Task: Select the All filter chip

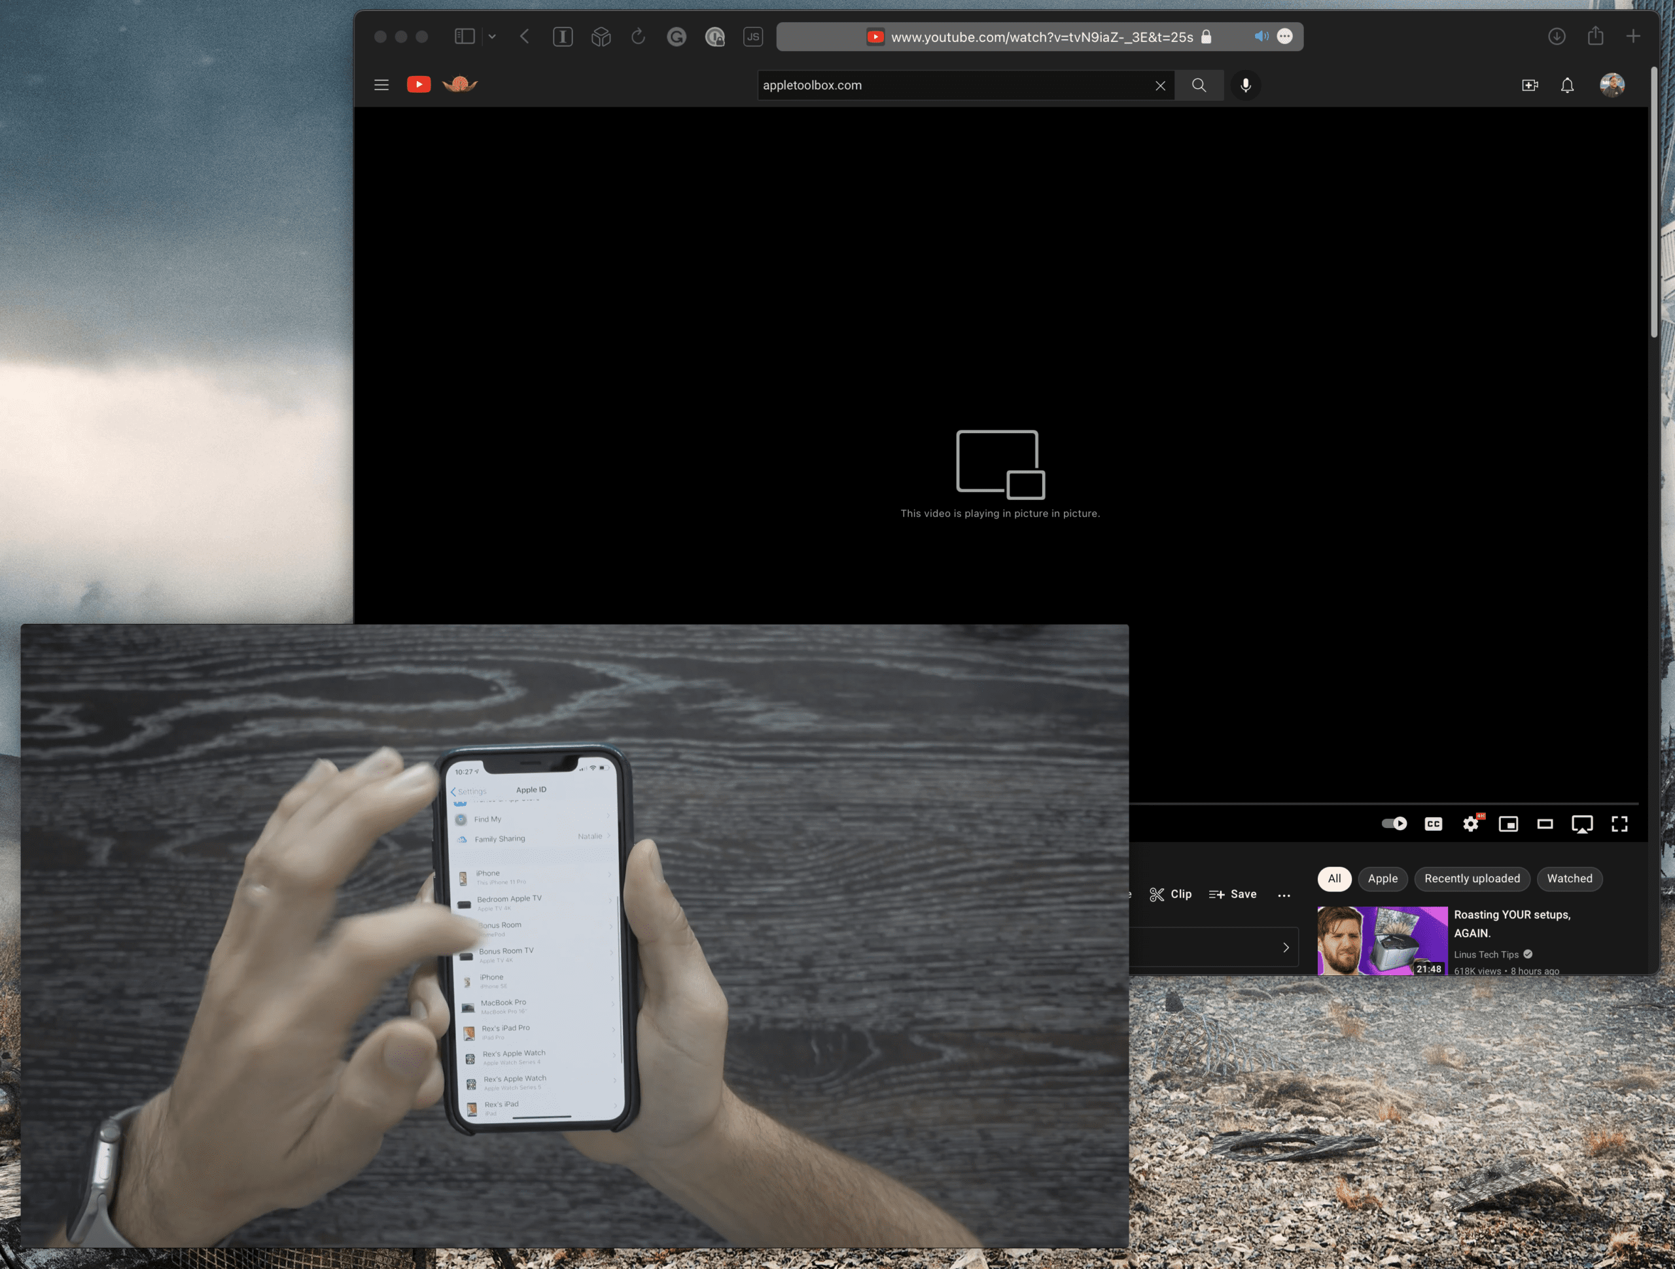Action: 1334,878
